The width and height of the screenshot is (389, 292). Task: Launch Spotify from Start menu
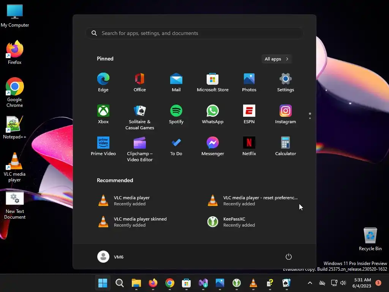tap(176, 114)
